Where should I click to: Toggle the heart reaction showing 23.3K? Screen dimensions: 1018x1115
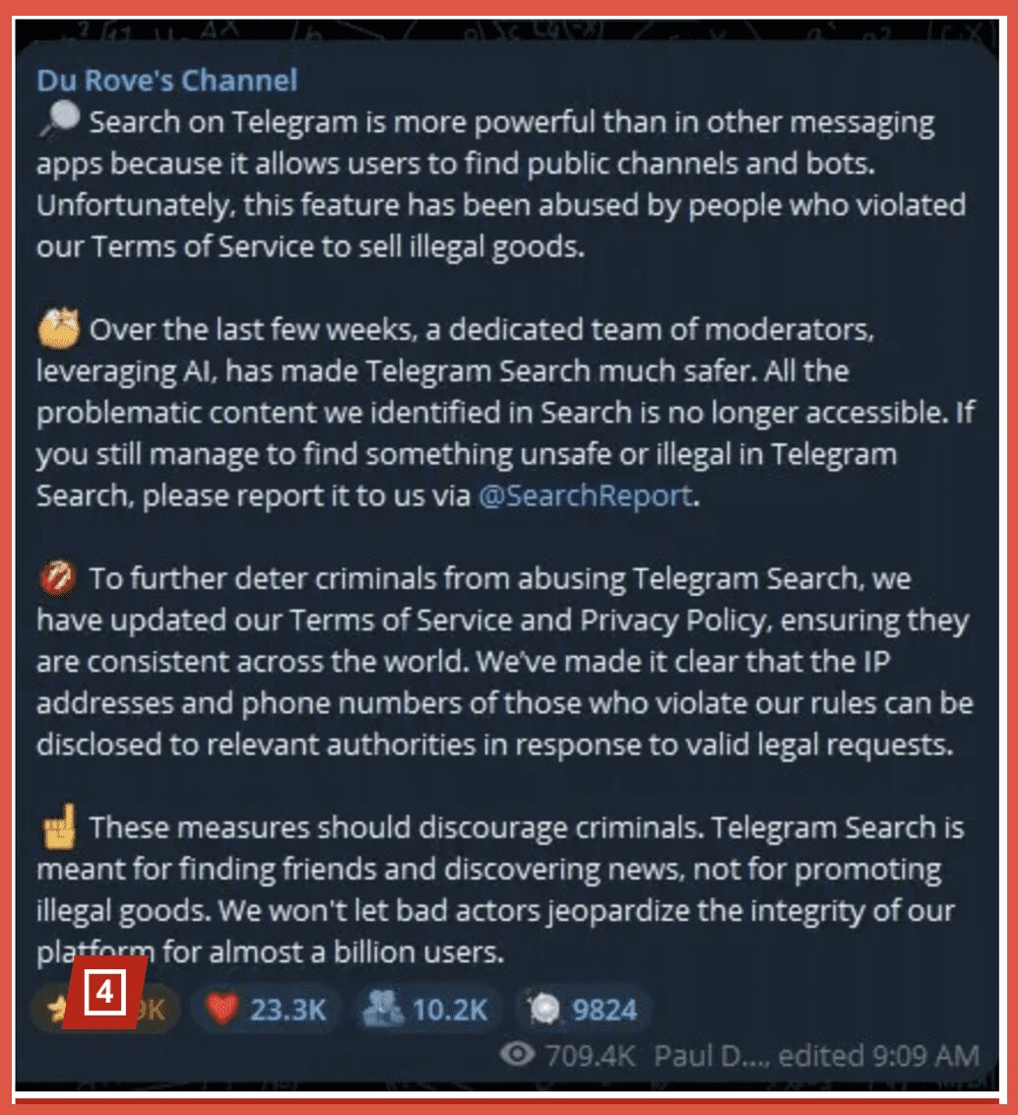266,1009
